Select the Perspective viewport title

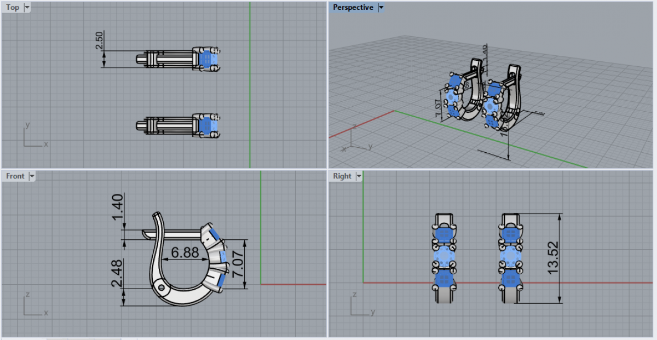click(x=353, y=8)
